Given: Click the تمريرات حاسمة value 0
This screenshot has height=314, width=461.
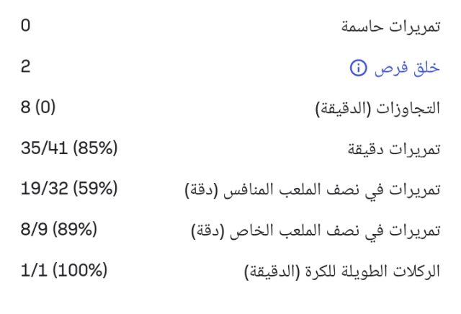Looking at the screenshot, I should (x=26, y=27).
